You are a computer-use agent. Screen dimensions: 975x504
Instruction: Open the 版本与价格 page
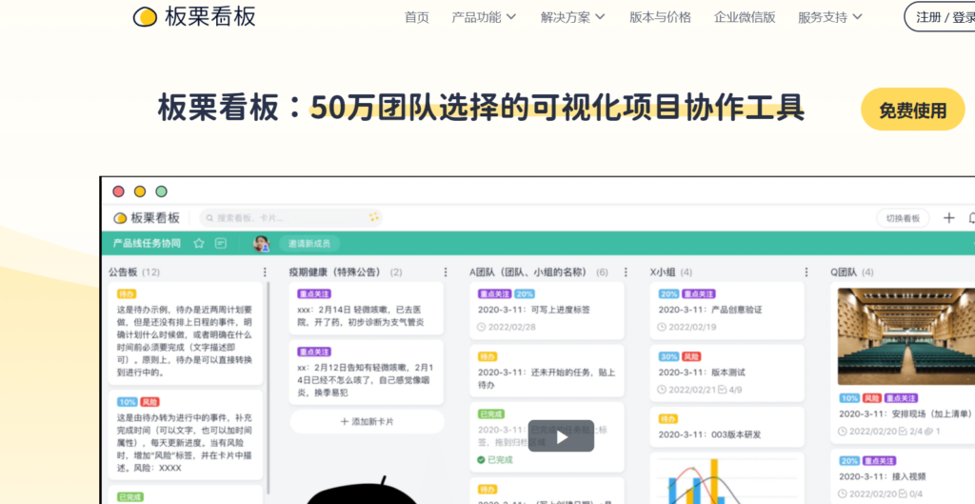point(660,17)
